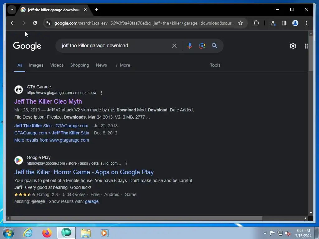Open the Google apps grid
The height and width of the screenshot is (239, 319).
[306, 46]
